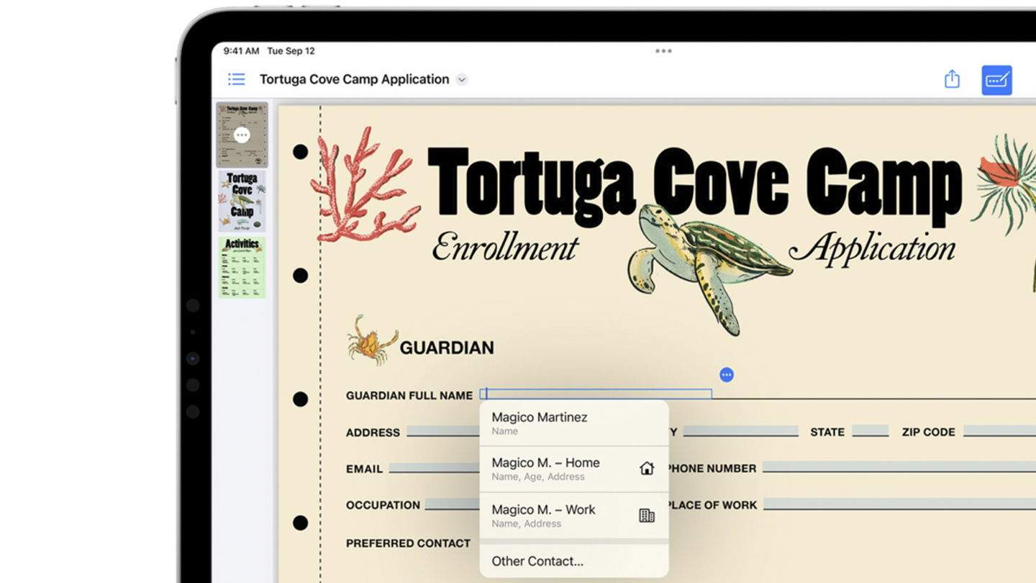Tap the building icon beside Magico M. – Work
Screen dimensions: 1036x583
click(647, 515)
